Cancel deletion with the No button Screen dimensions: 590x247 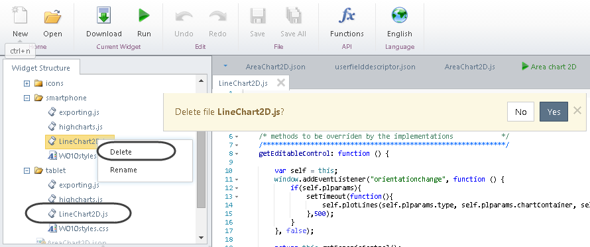coord(521,112)
